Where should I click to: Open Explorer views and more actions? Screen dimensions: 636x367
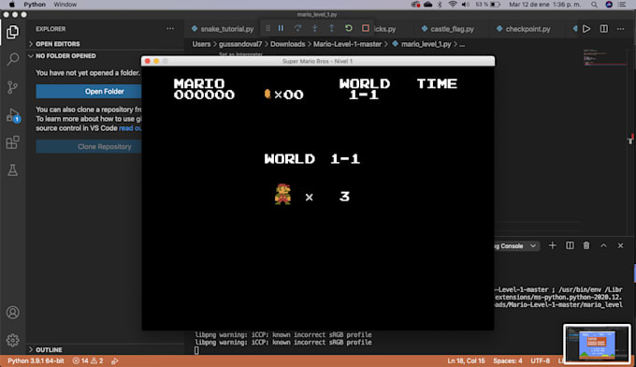tap(170, 28)
